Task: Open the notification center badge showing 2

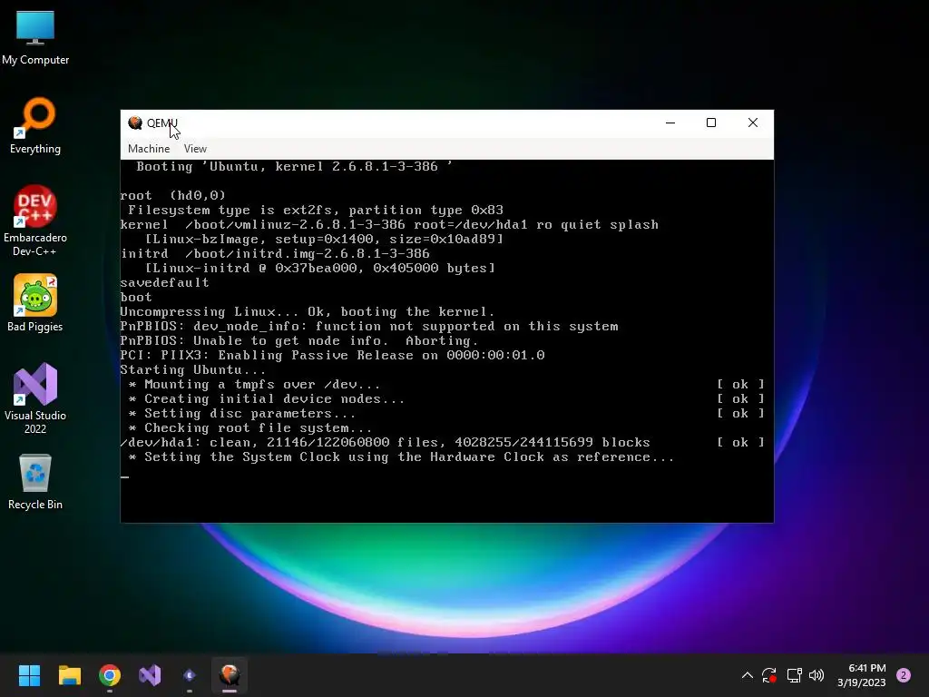Action: pos(904,675)
